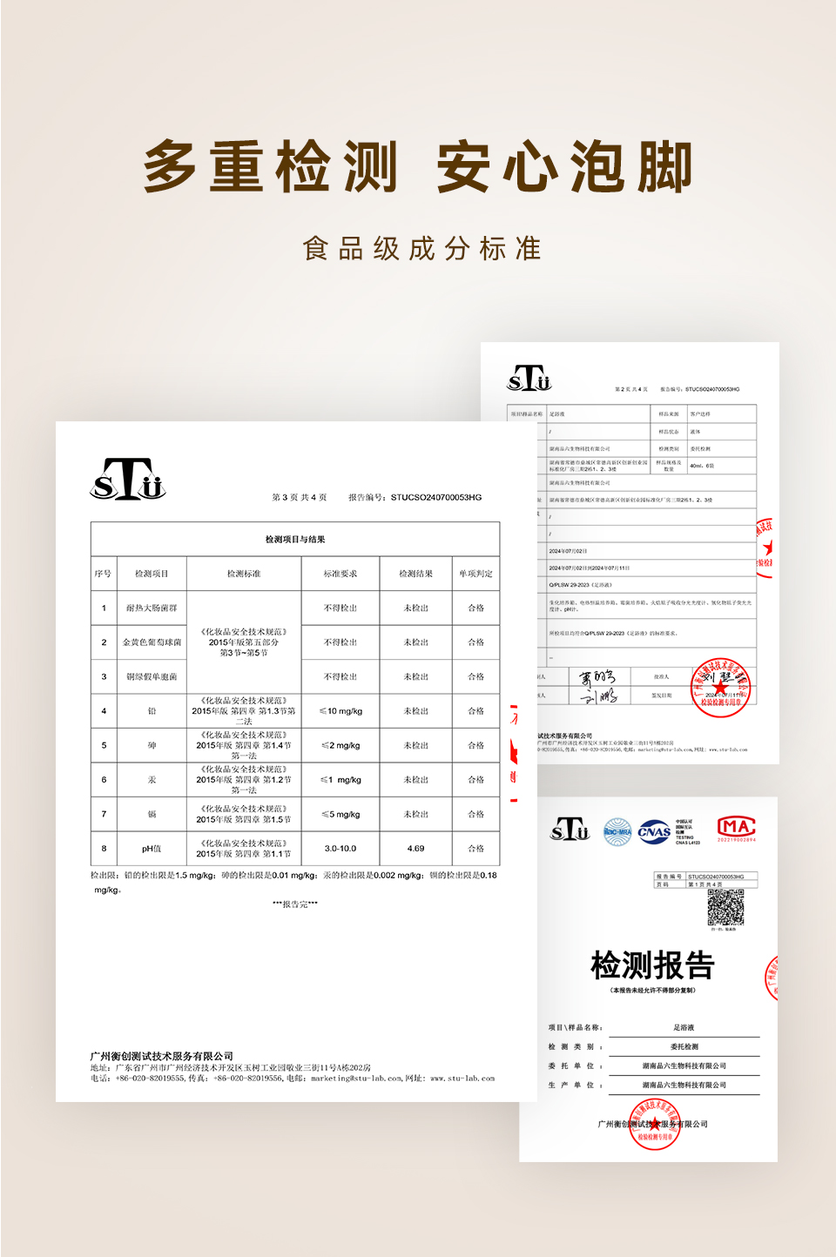This screenshot has width=836, height=1257.
Task: Click the red MA certification mark
Action: point(737,829)
